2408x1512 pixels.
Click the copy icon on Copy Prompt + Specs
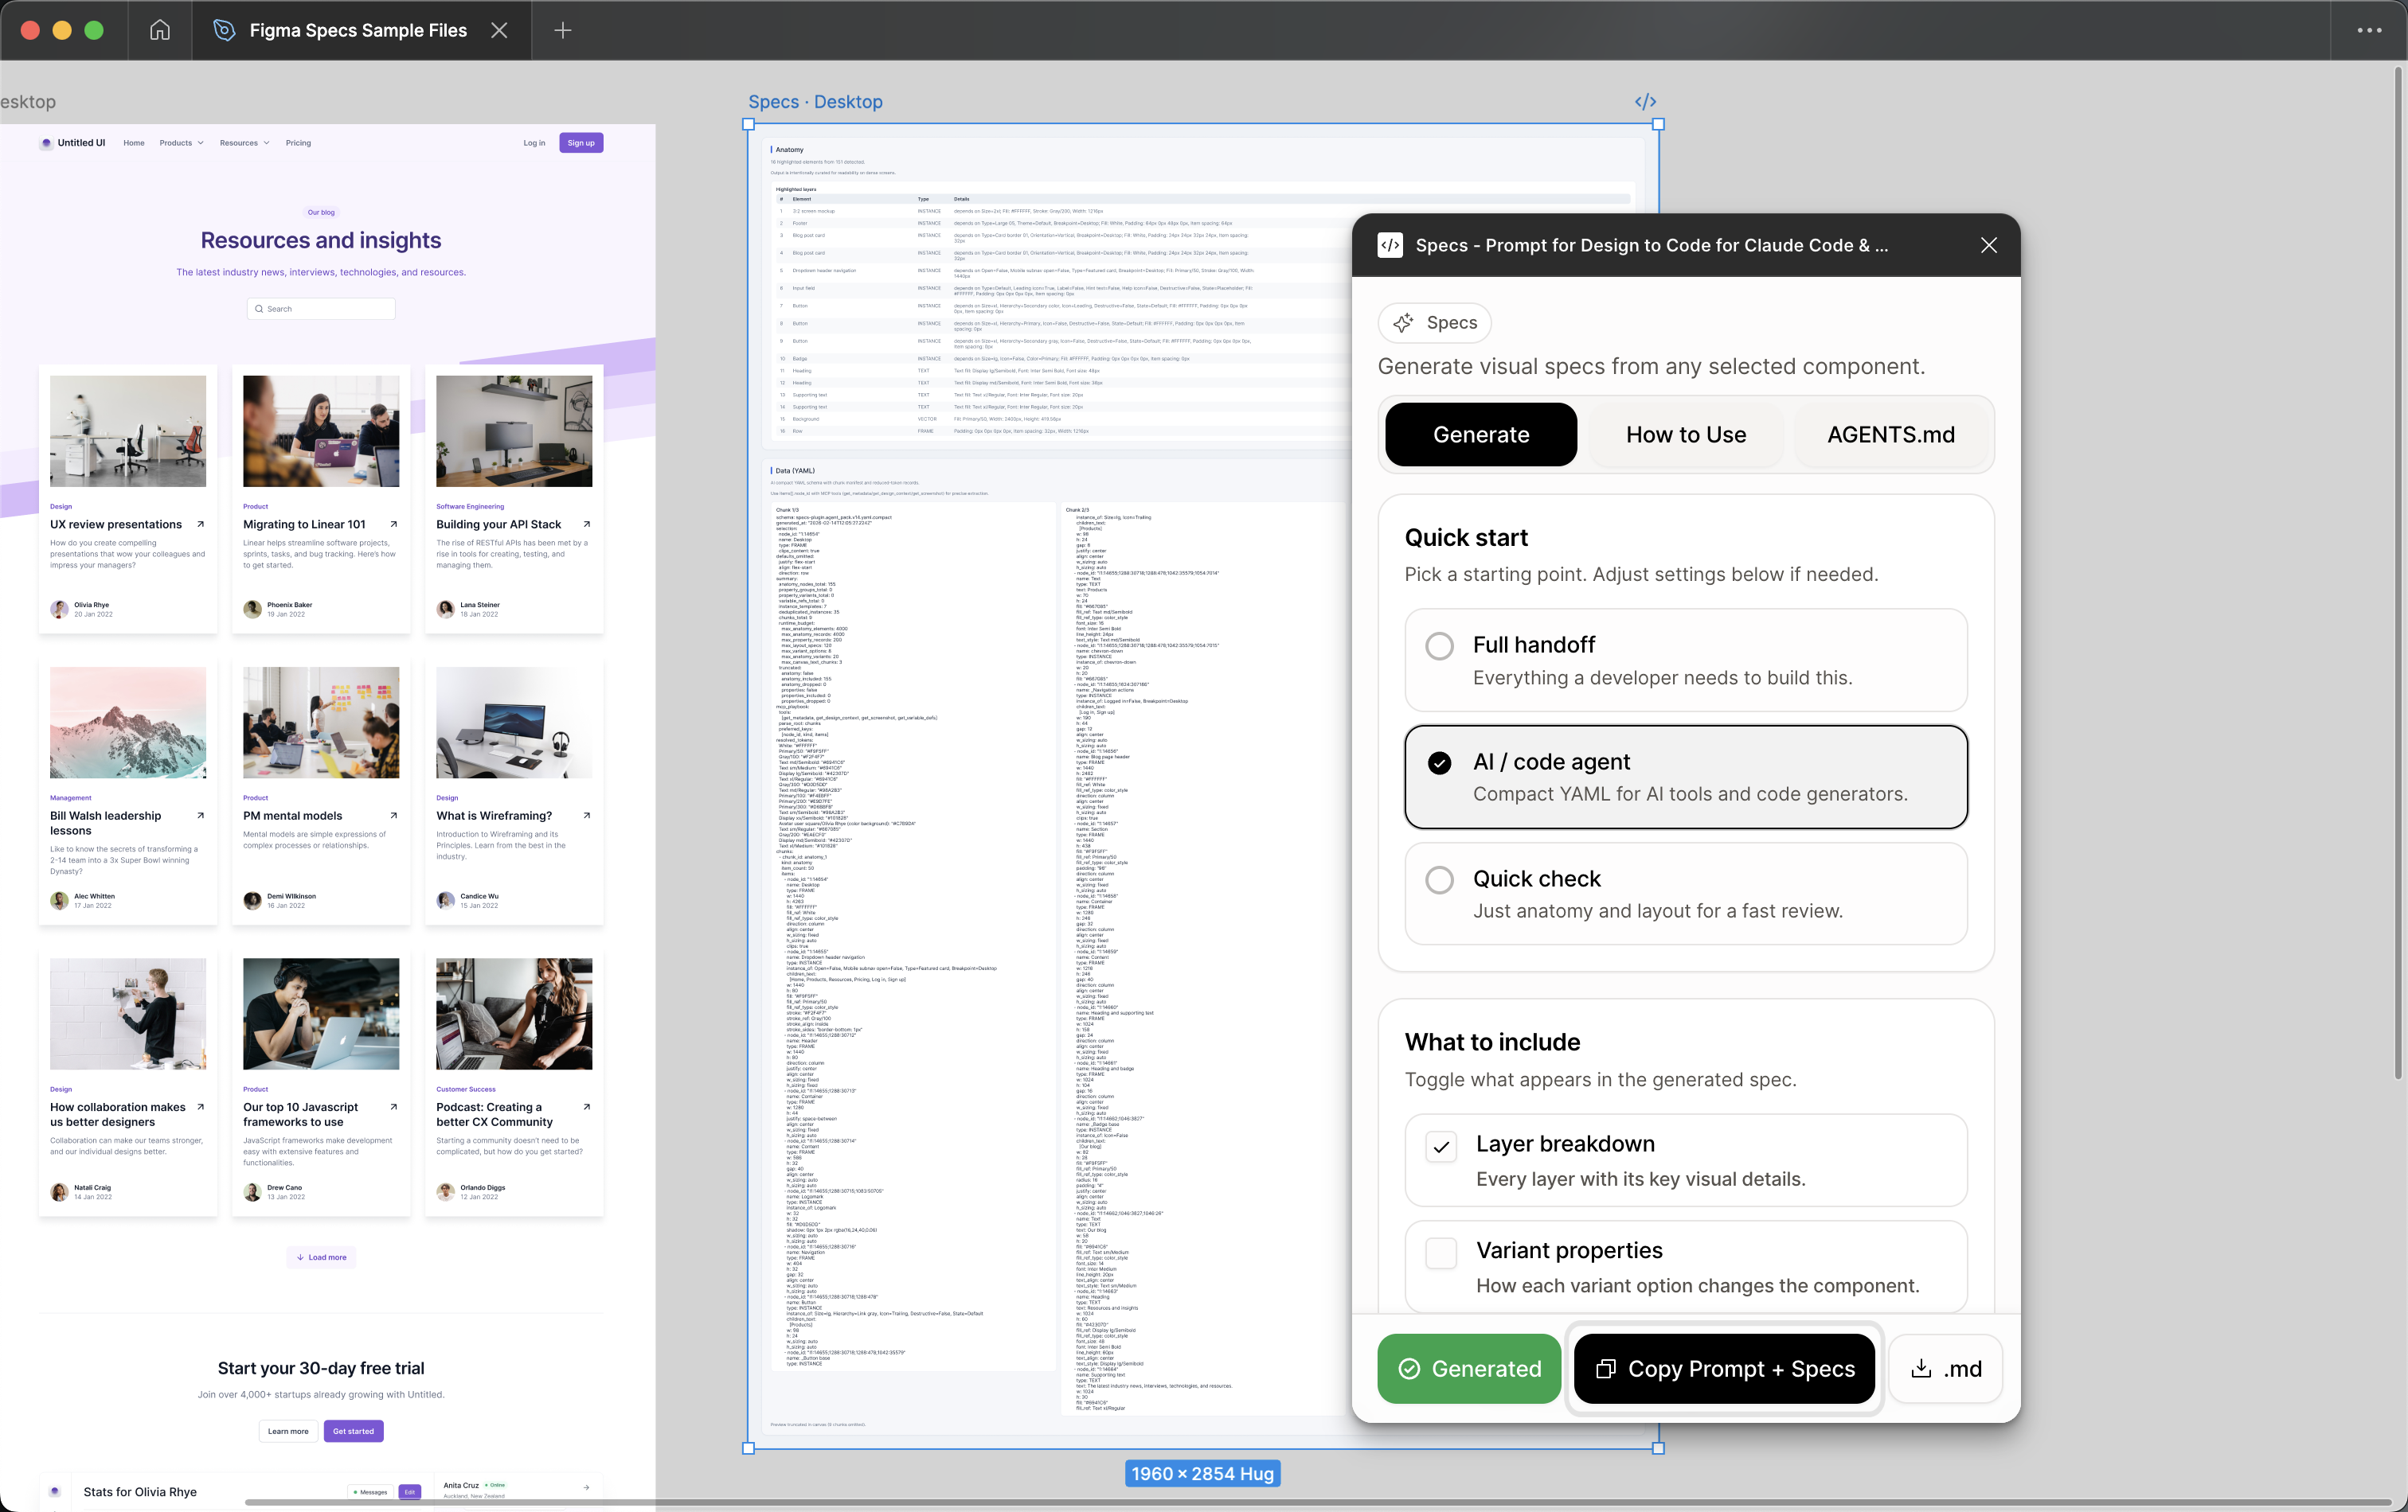pos(1606,1369)
